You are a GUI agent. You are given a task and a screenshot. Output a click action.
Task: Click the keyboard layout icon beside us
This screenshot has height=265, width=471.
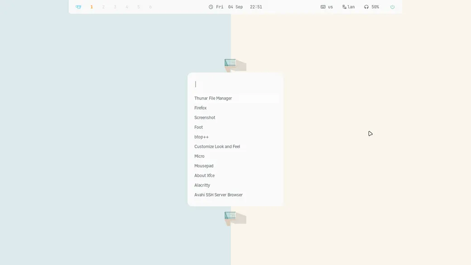(323, 7)
